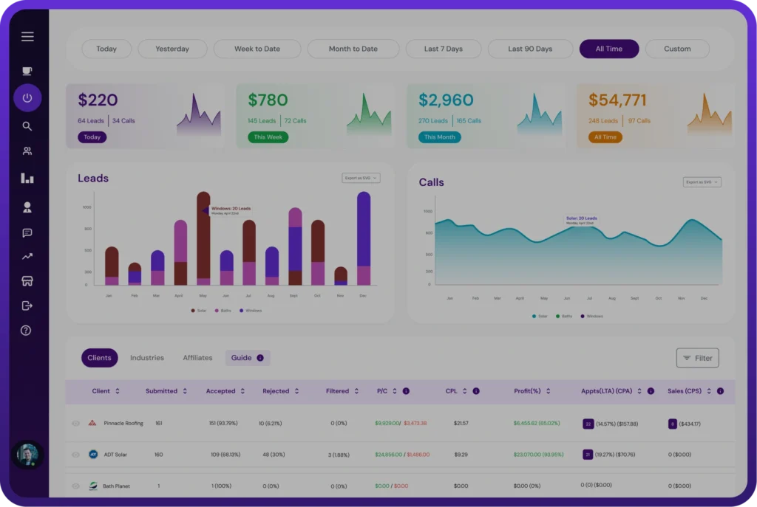The width and height of the screenshot is (757, 507).
Task: Select the Last 90 Days range button
Action: coord(530,49)
